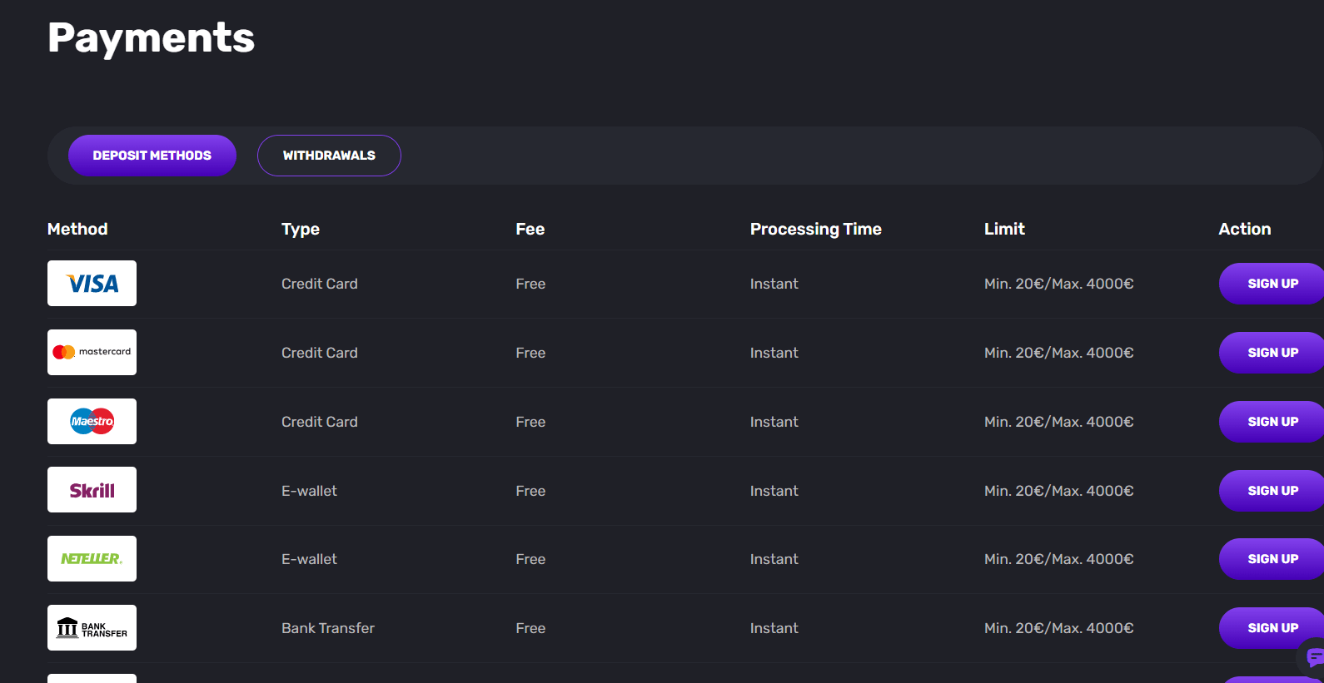Click 'Credit Card' type in Maestro row
This screenshot has width=1324, height=683.
[319, 422]
